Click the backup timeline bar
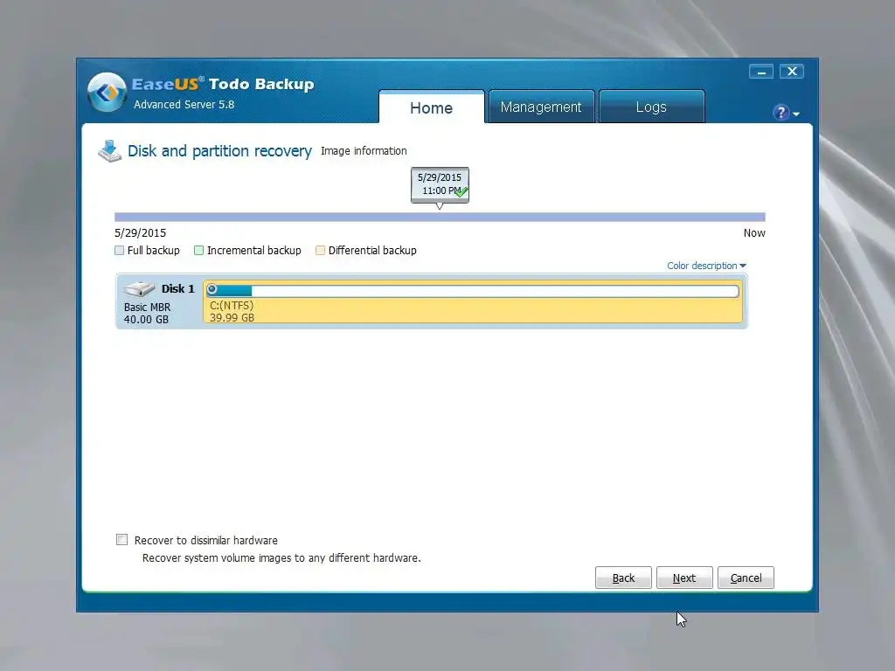 pos(440,217)
